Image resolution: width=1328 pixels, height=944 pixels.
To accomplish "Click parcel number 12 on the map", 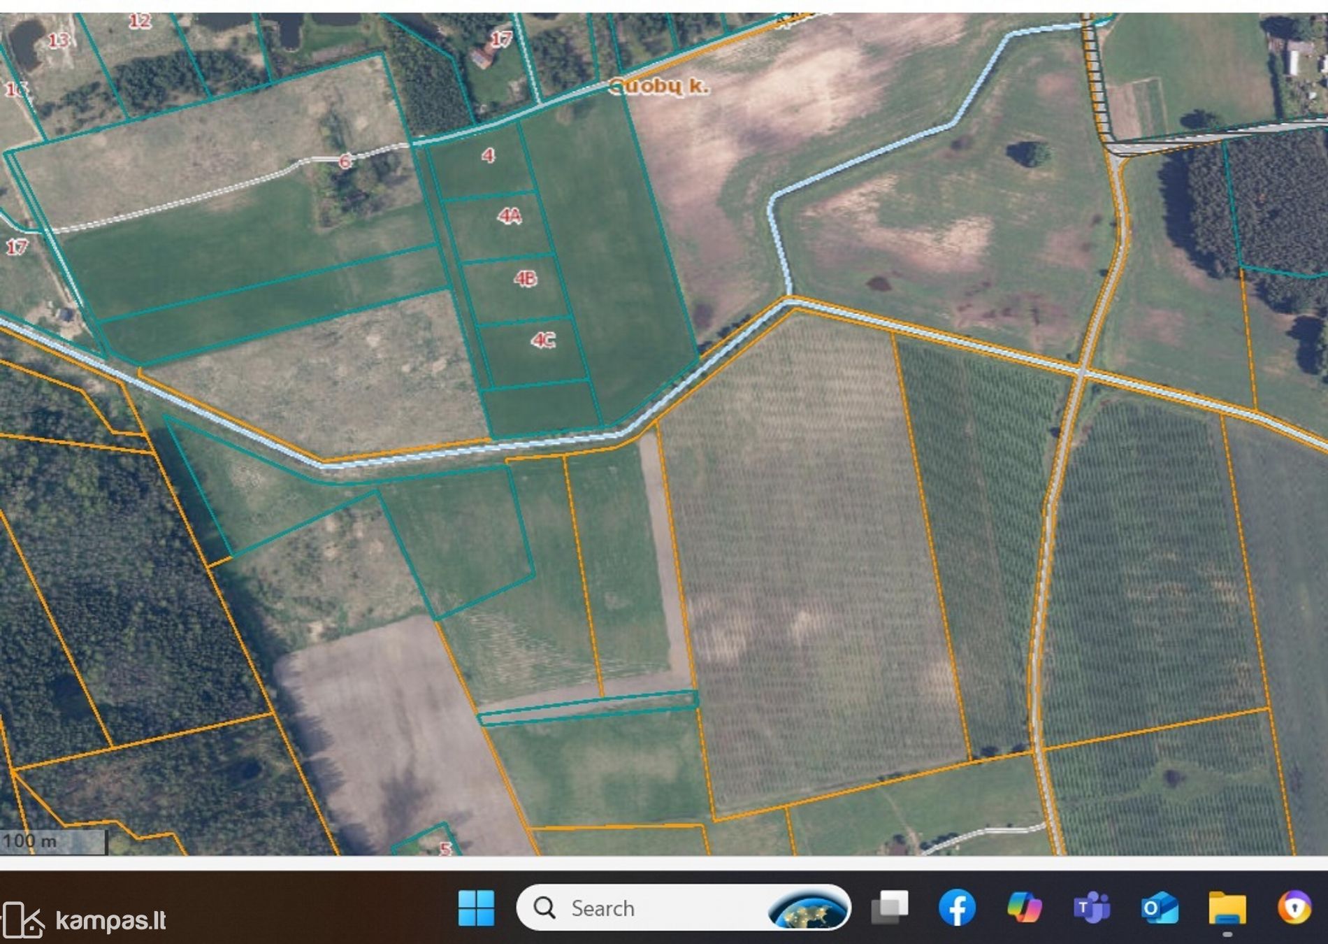I will point(140,21).
